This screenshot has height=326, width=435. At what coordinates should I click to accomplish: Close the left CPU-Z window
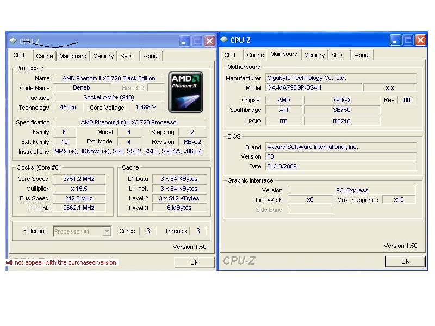point(209,41)
